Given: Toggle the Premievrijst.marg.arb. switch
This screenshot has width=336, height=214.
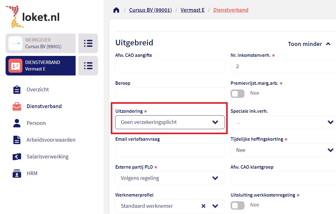Looking at the screenshot, I should (x=238, y=93).
